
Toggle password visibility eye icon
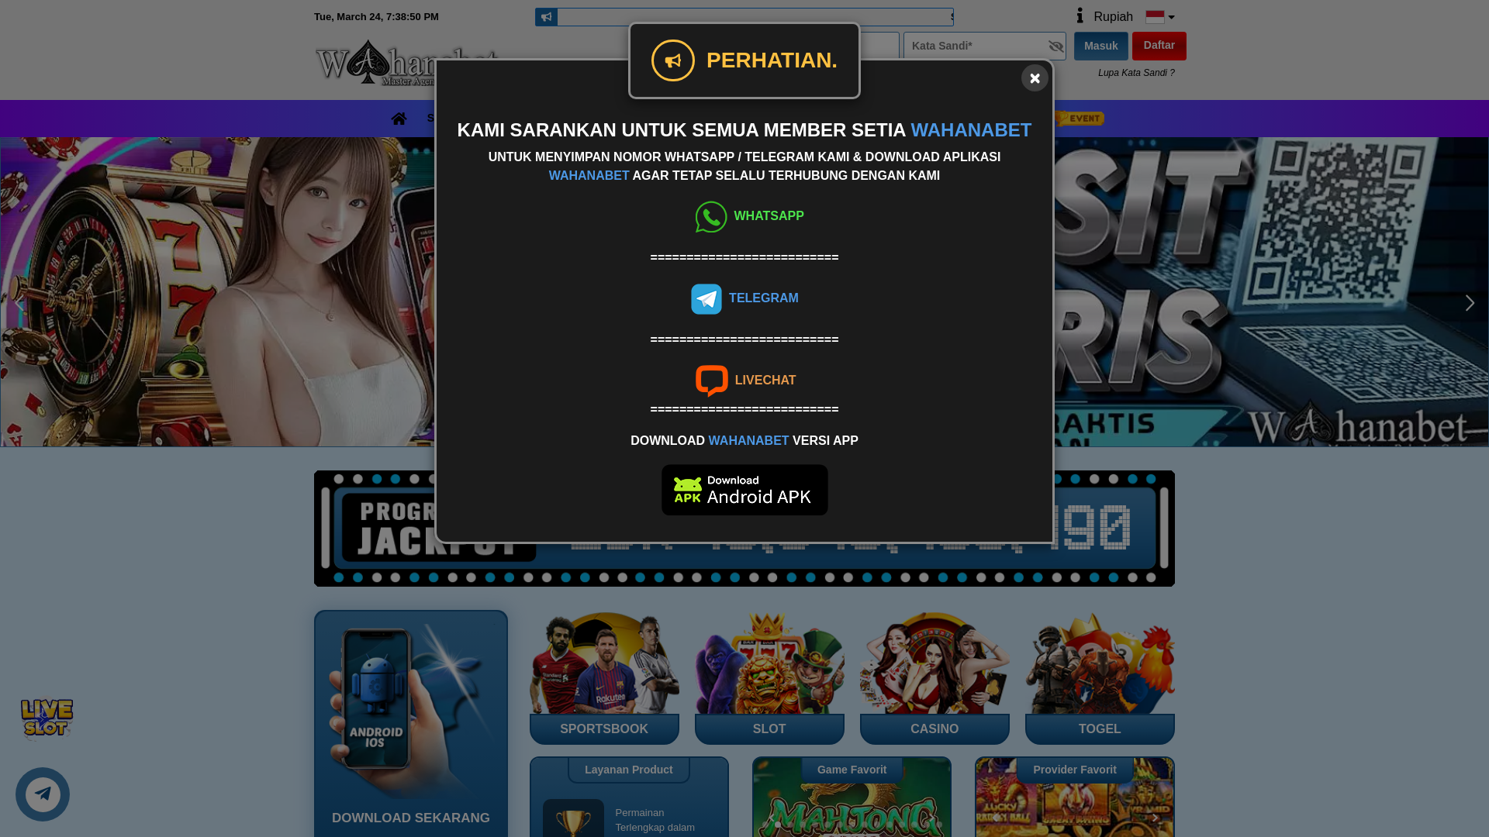[1055, 46]
